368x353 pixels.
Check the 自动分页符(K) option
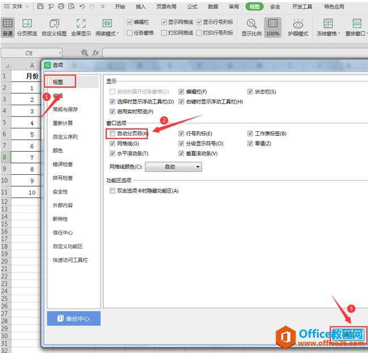(113, 134)
